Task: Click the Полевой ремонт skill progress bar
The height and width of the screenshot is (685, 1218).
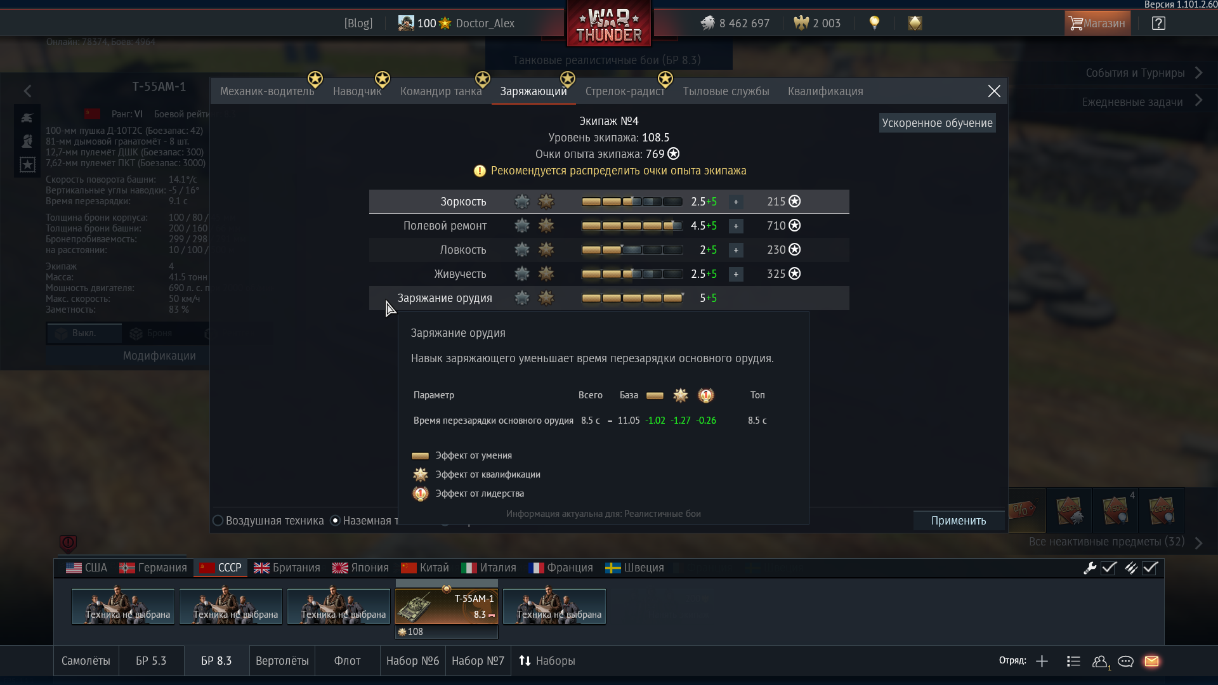Action: (x=632, y=226)
